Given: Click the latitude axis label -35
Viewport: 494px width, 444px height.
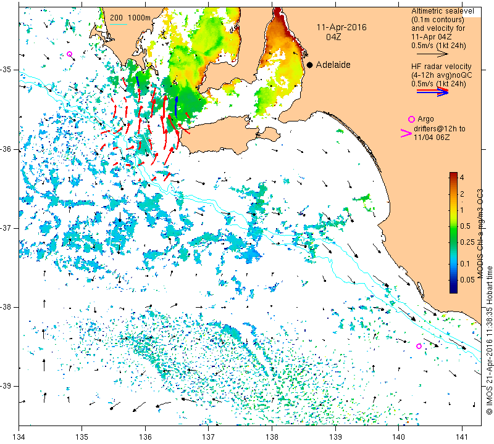Looking at the screenshot, I should coord(7,70).
